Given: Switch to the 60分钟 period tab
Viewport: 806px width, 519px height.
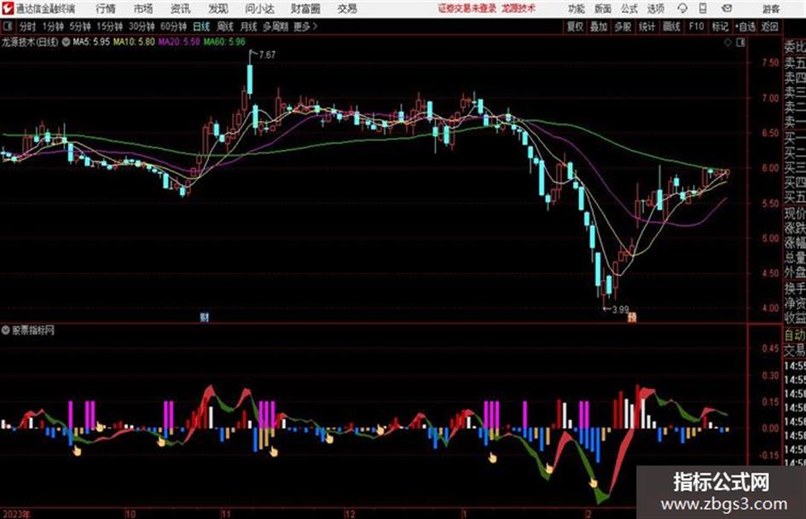Looking at the screenshot, I should tap(173, 26).
